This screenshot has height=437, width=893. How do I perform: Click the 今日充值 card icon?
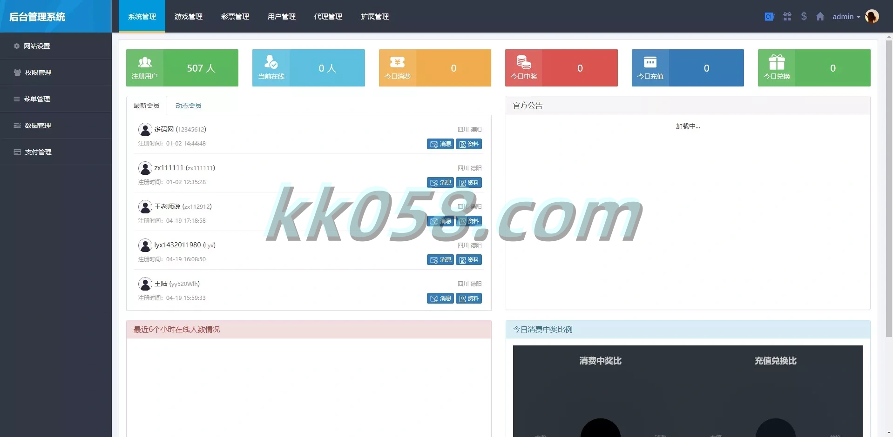(650, 62)
